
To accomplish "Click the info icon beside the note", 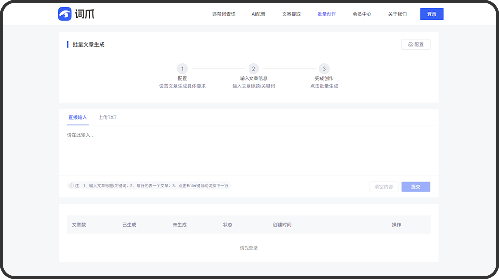I will tap(72, 186).
